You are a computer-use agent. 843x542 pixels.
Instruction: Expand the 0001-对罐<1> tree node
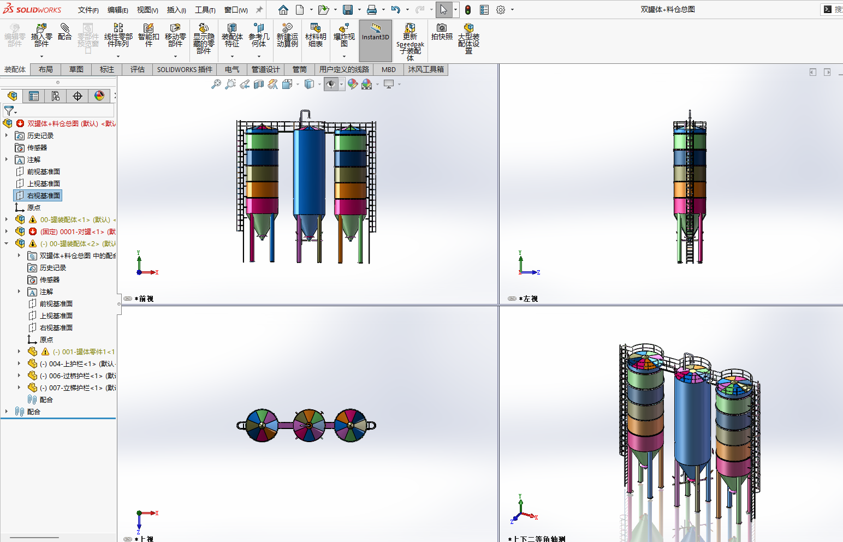pos(7,231)
